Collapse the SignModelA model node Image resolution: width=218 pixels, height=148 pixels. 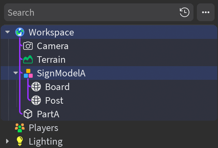pos(16,73)
